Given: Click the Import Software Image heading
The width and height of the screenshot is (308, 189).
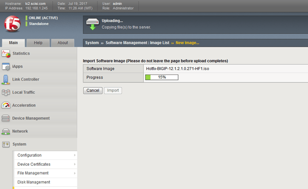Looking at the screenshot, I should [155, 61].
